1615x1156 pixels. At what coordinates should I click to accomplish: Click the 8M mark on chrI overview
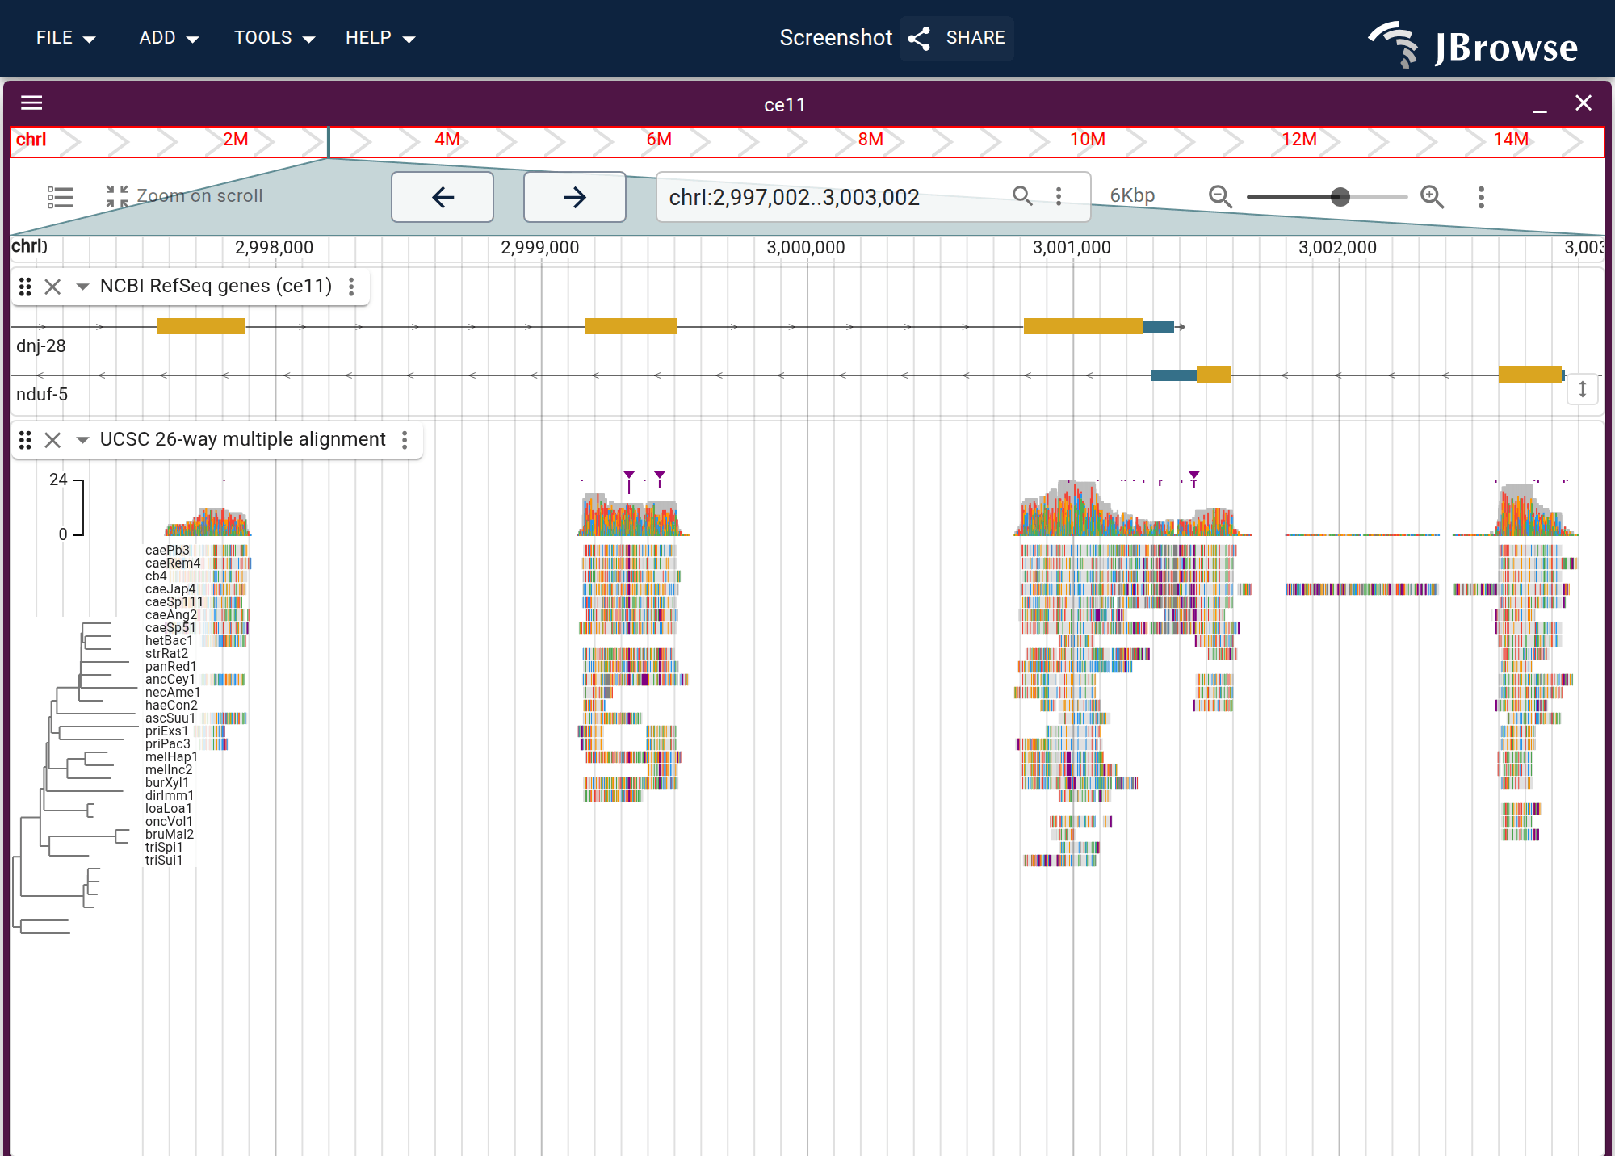(870, 140)
